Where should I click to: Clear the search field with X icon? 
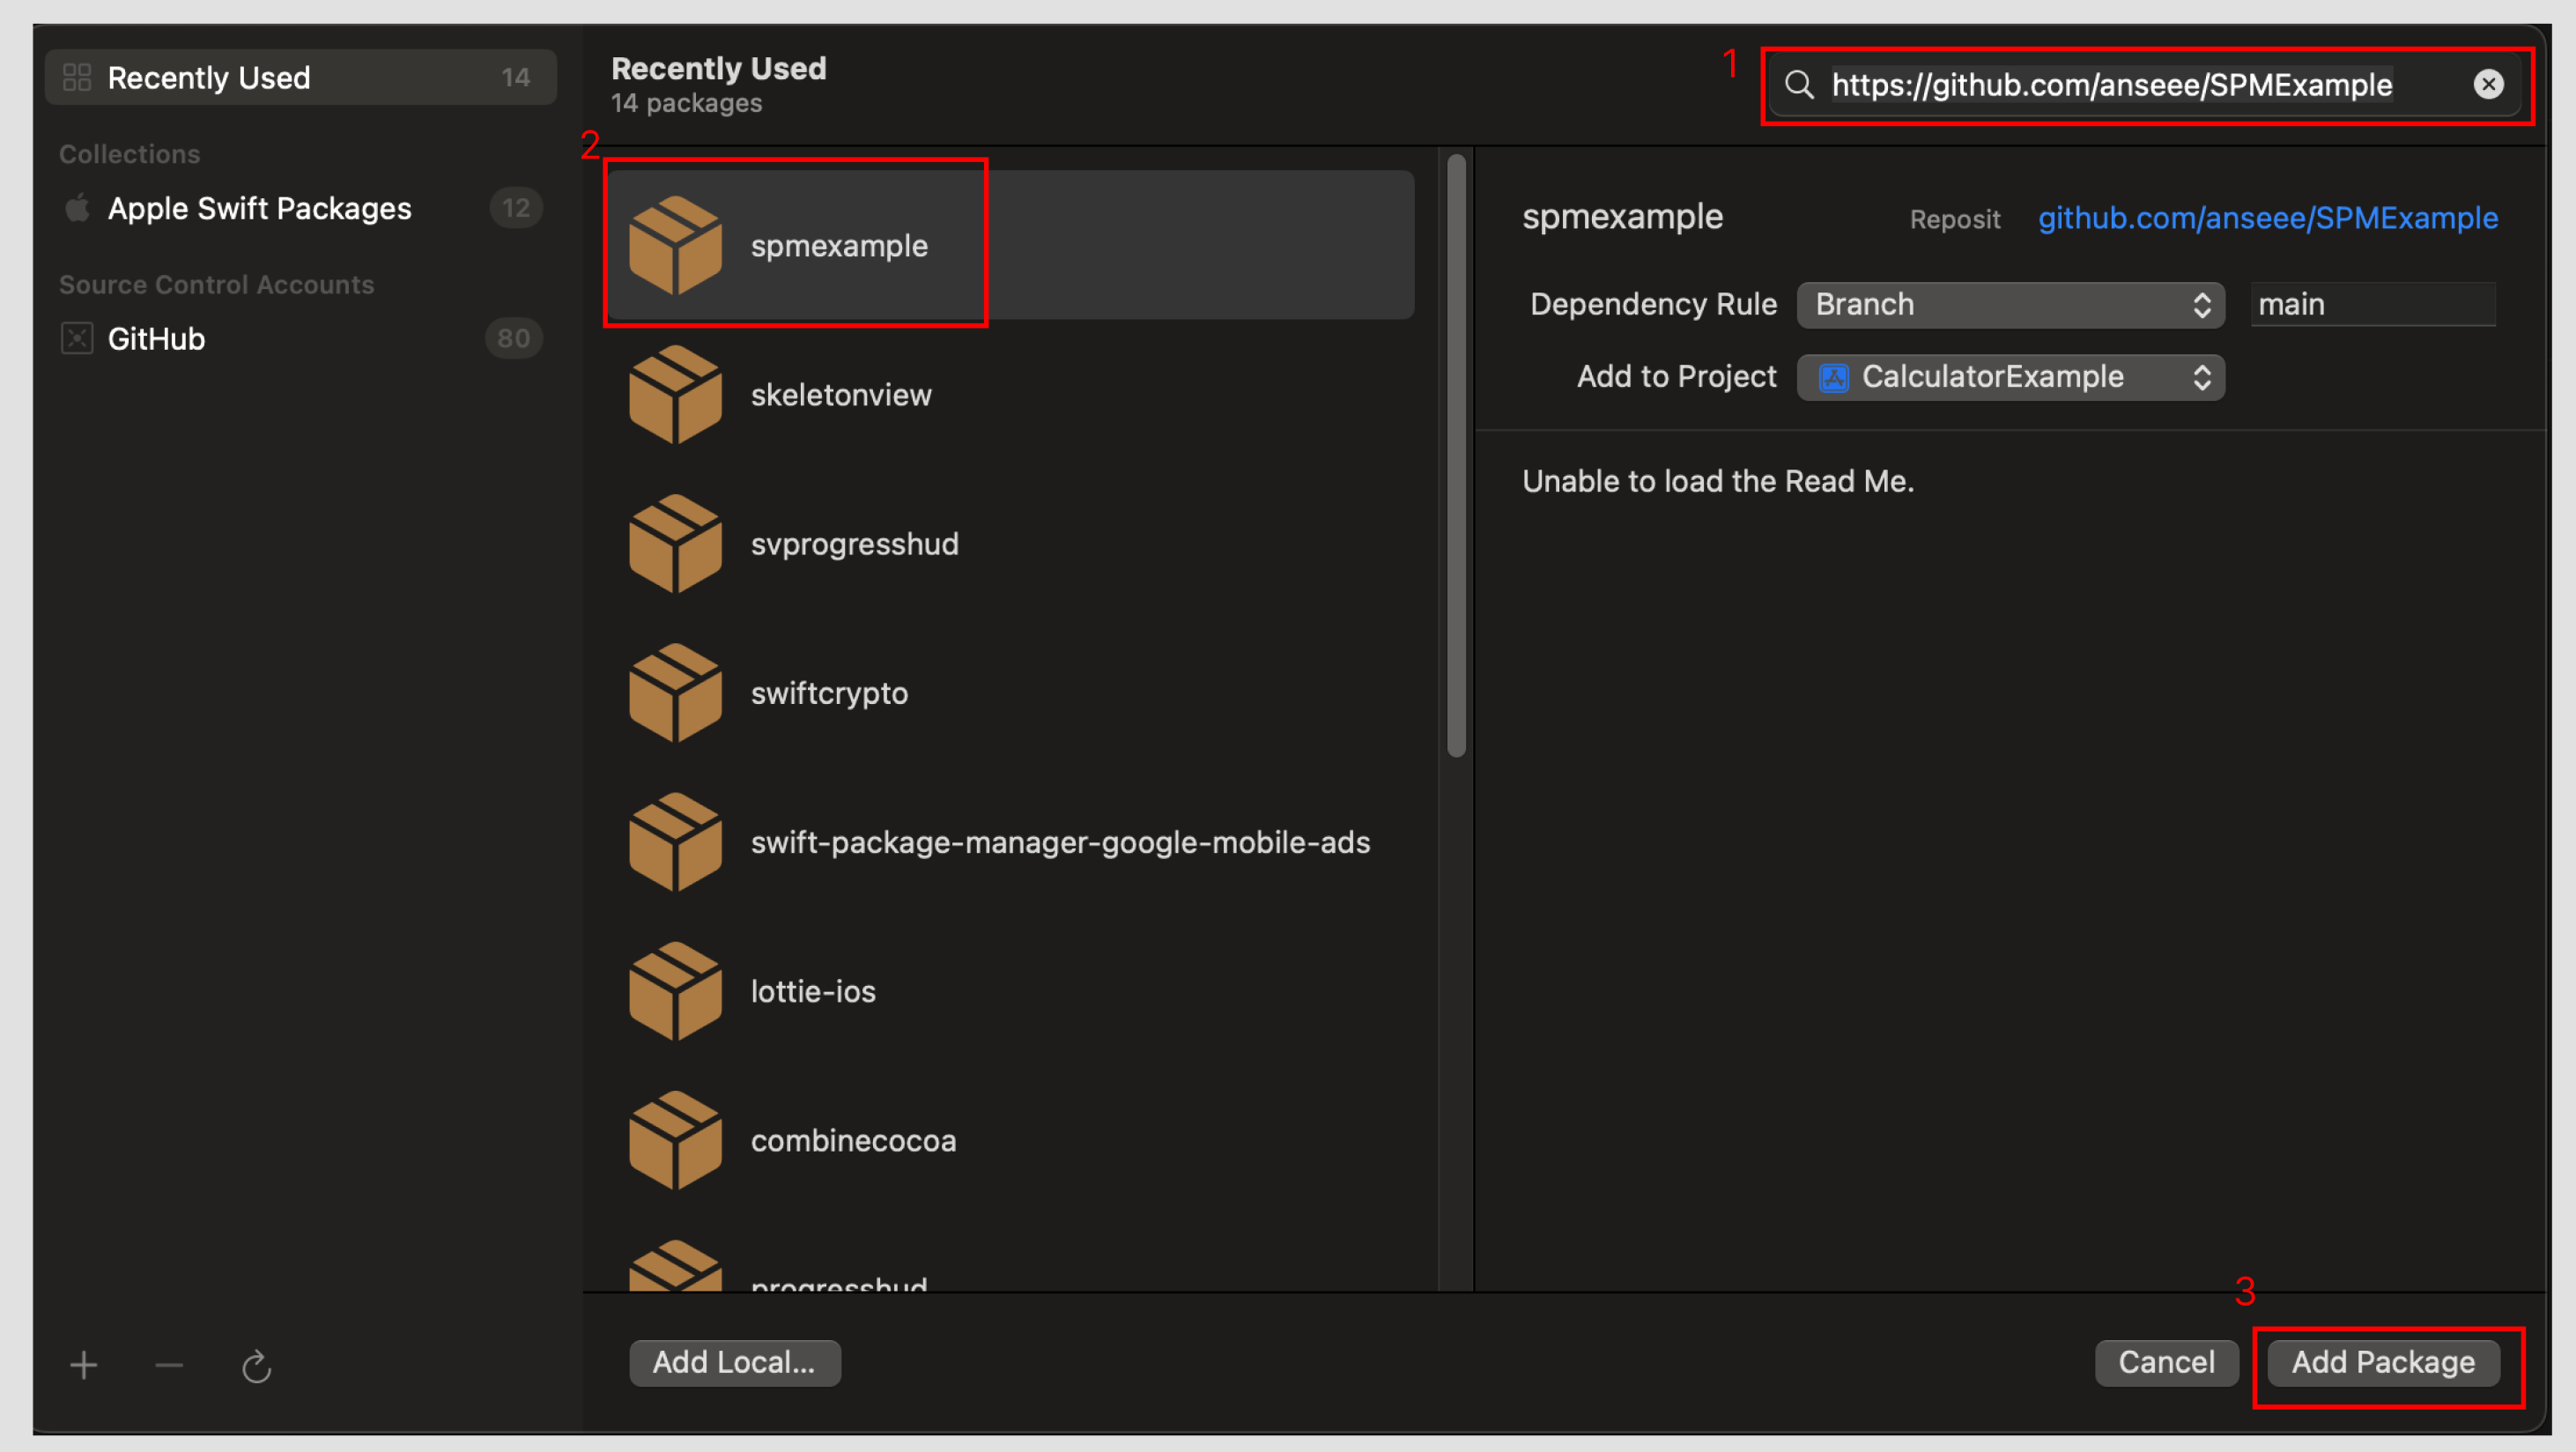(2488, 84)
